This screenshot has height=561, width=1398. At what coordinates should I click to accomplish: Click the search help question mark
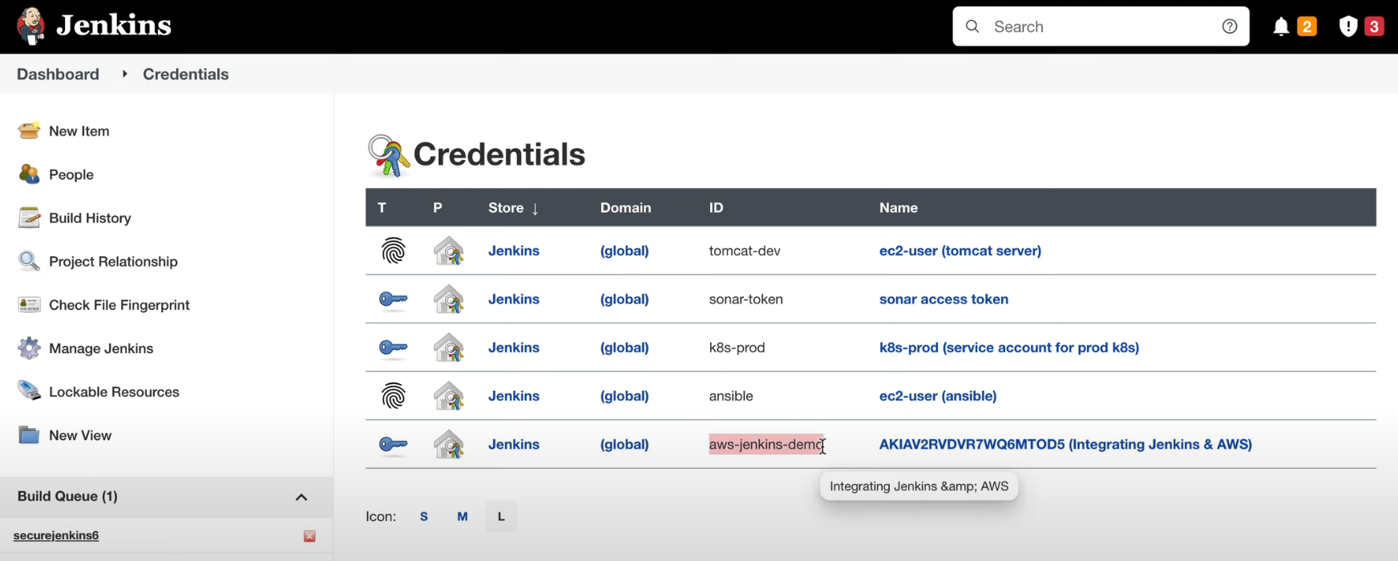point(1230,26)
